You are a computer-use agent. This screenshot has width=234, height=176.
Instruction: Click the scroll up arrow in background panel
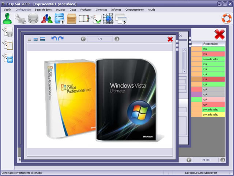(x=184, y=50)
